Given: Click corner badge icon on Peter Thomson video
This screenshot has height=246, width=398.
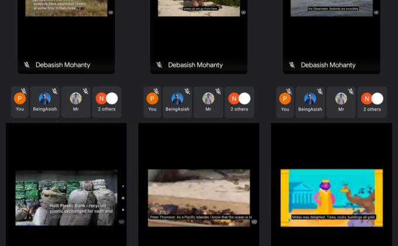Looking at the screenshot, I should (x=253, y=222).
